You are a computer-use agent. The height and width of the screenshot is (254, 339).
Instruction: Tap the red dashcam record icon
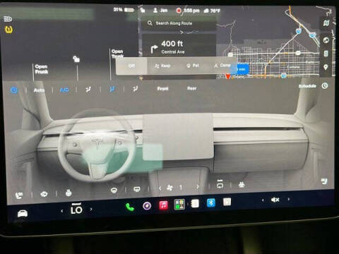click(179, 11)
